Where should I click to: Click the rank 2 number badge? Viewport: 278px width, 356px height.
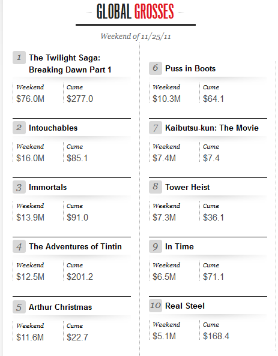pyautogui.click(x=19, y=128)
